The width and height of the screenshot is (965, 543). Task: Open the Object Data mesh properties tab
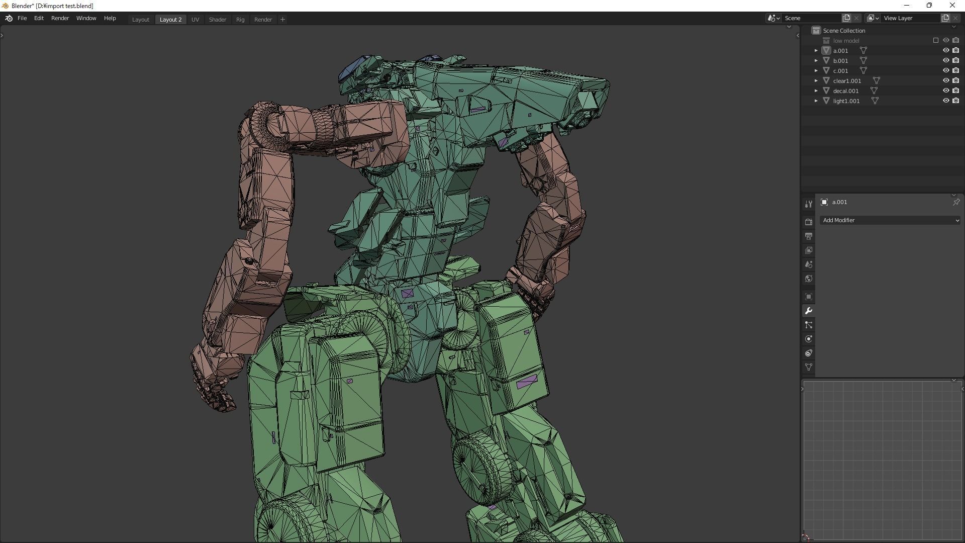click(808, 367)
